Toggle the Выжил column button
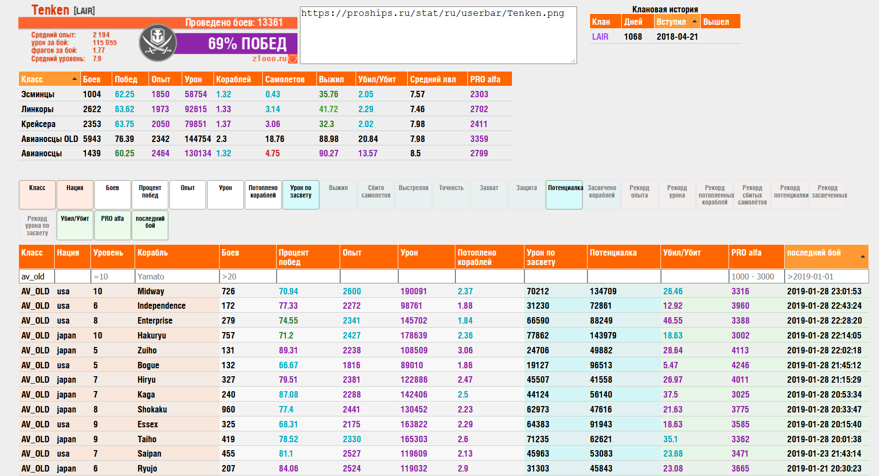Screen dimensions: 879x476 tap(338, 195)
